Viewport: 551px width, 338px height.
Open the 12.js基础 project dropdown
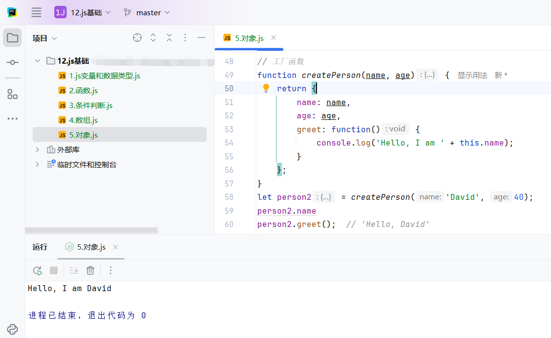[82, 13]
